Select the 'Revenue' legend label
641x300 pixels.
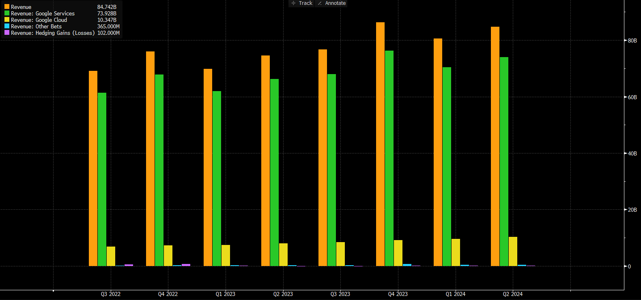point(21,7)
